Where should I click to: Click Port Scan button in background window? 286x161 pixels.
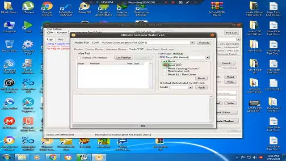[x=231, y=33]
